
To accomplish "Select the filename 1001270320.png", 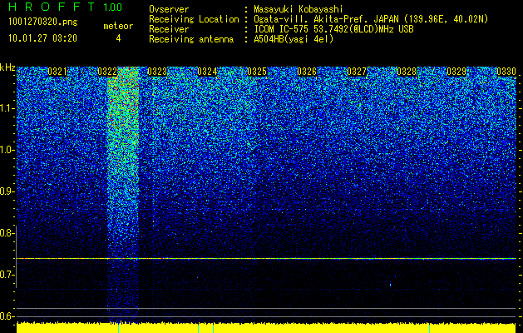I will point(43,22).
